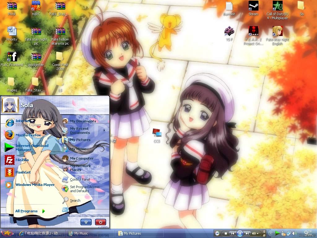
Task: Open the network connection tray icon
Action: [289, 233]
